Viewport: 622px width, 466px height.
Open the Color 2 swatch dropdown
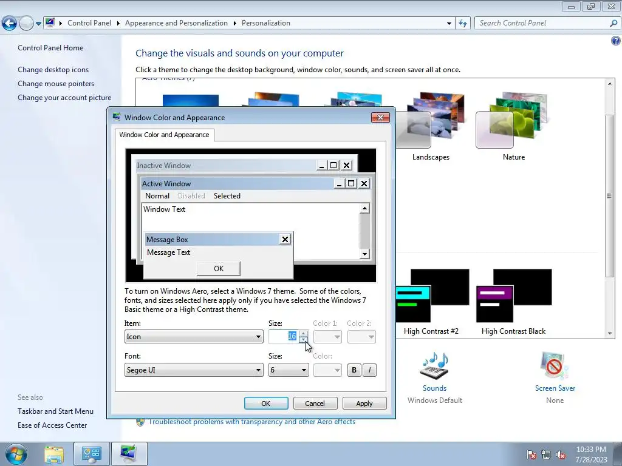pos(361,337)
